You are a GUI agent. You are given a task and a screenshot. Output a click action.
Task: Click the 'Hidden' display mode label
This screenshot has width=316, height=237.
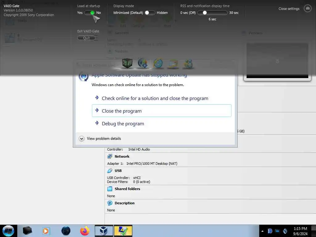point(162,13)
